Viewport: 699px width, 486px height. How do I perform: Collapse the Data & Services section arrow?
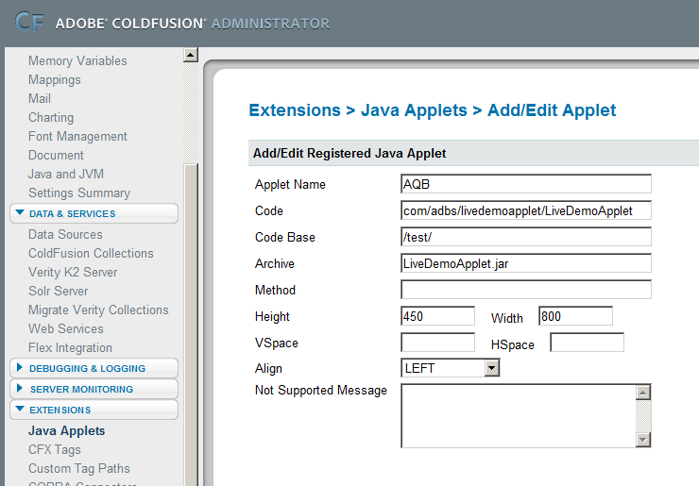pyautogui.click(x=20, y=212)
